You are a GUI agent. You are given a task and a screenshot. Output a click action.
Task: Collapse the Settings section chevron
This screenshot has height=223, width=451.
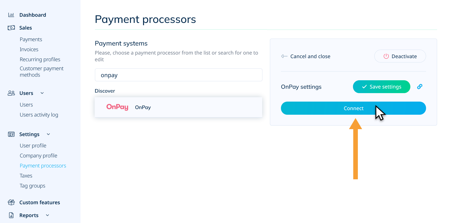click(x=48, y=134)
